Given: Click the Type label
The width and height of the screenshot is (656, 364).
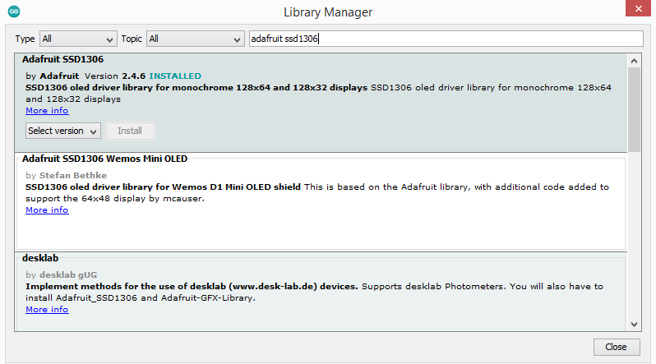Looking at the screenshot, I should (25, 39).
